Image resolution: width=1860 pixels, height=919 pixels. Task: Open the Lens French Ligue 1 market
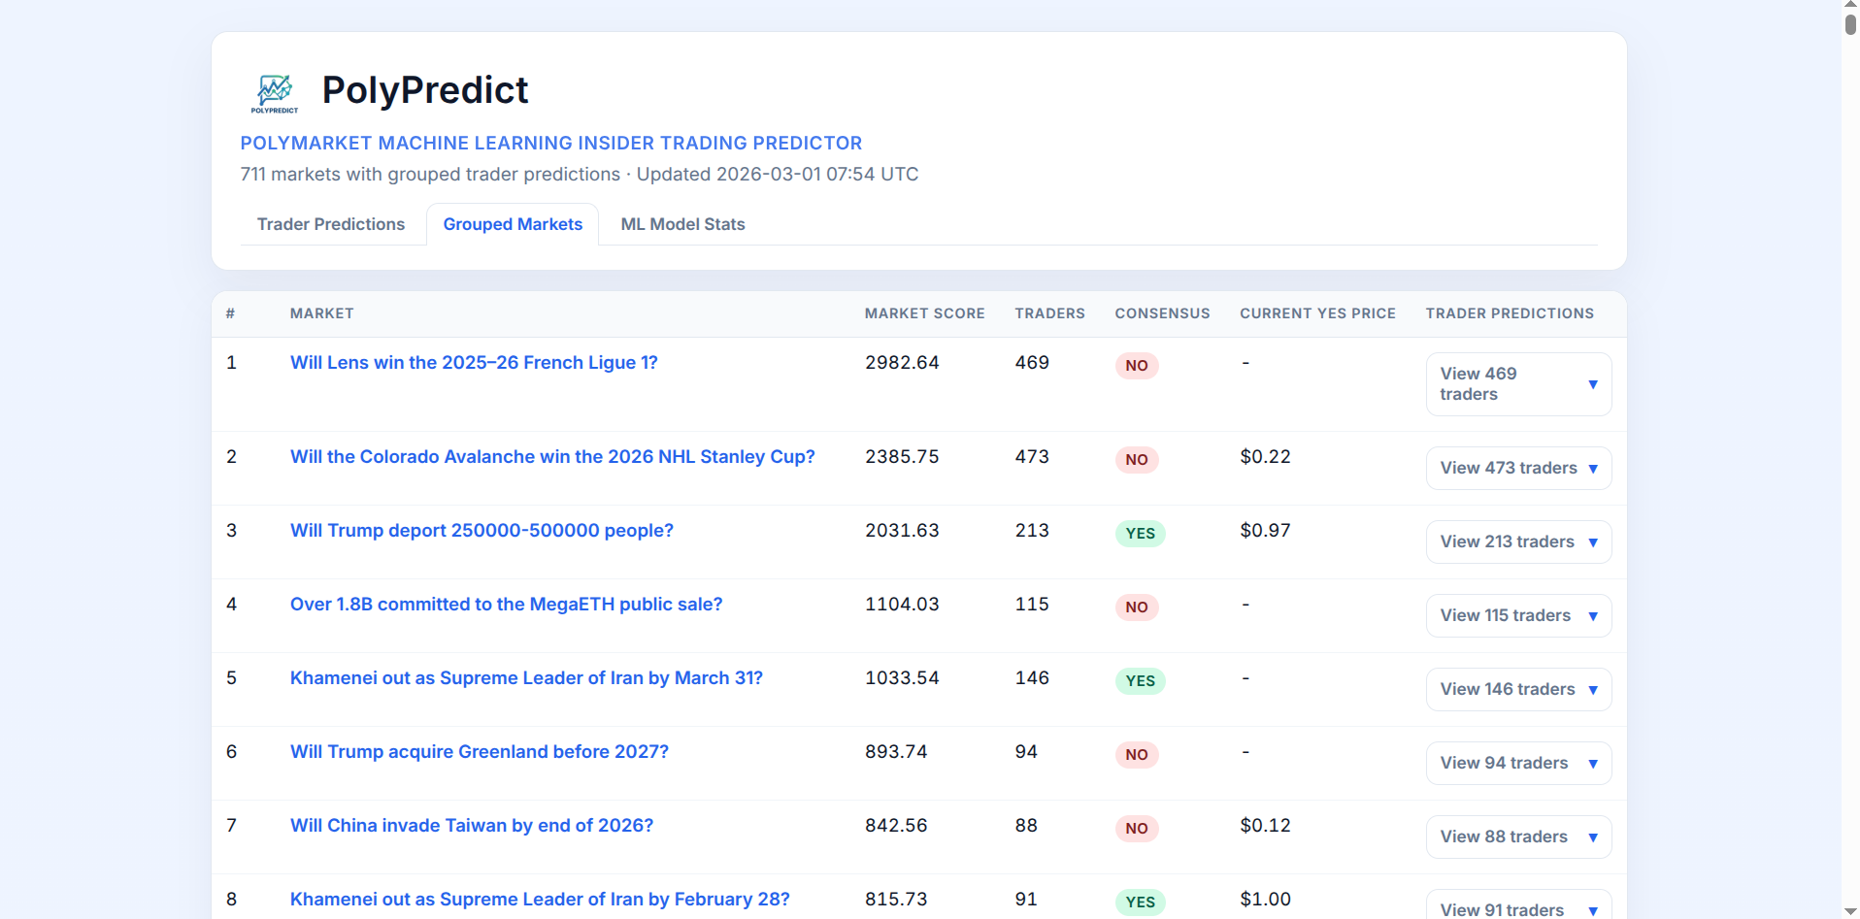(x=474, y=362)
